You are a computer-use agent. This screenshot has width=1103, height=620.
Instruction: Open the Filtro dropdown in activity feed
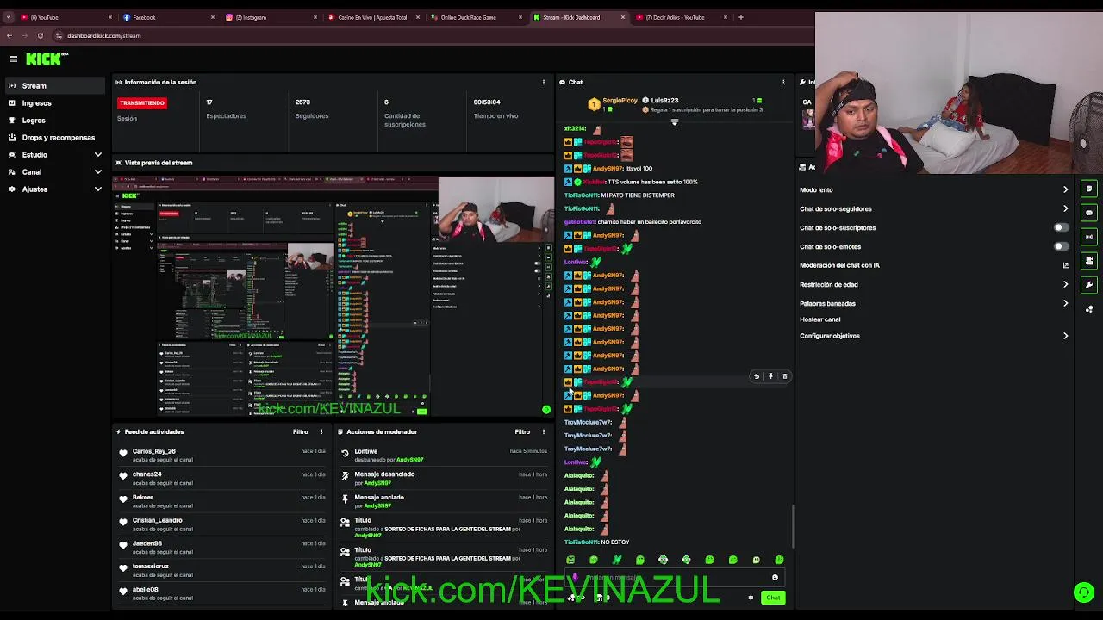[300, 431]
